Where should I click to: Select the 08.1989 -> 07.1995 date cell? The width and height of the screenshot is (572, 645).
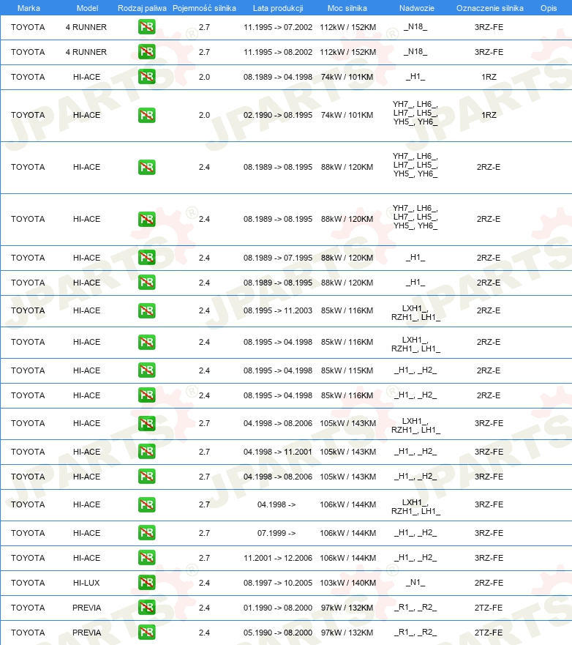click(278, 258)
